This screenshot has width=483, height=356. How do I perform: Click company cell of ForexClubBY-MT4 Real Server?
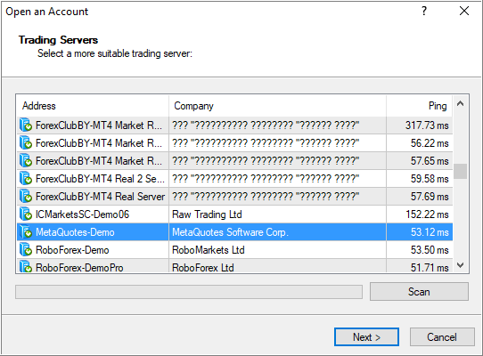[277, 197]
